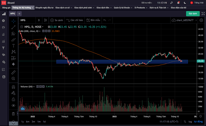206x126 pixels.
Task: Click the Đặt lệnh order button
Action: (193, 13)
